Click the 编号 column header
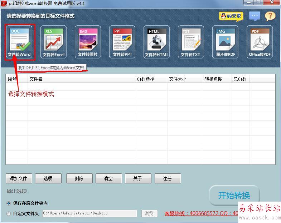 tap(17, 79)
